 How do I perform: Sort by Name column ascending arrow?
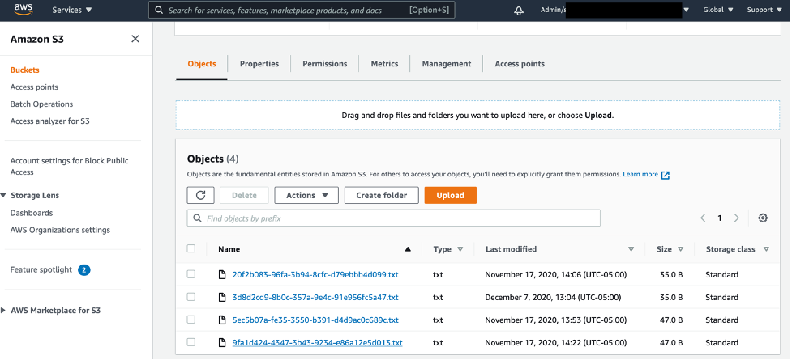(x=408, y=249)
